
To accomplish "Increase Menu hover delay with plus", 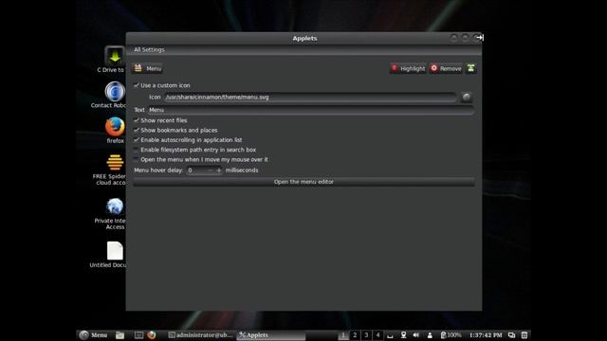I will [219, 170].
